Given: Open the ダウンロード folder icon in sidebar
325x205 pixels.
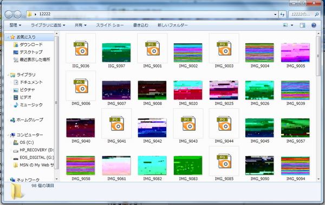Looking at the screenshot, I should tap(16, 45).
